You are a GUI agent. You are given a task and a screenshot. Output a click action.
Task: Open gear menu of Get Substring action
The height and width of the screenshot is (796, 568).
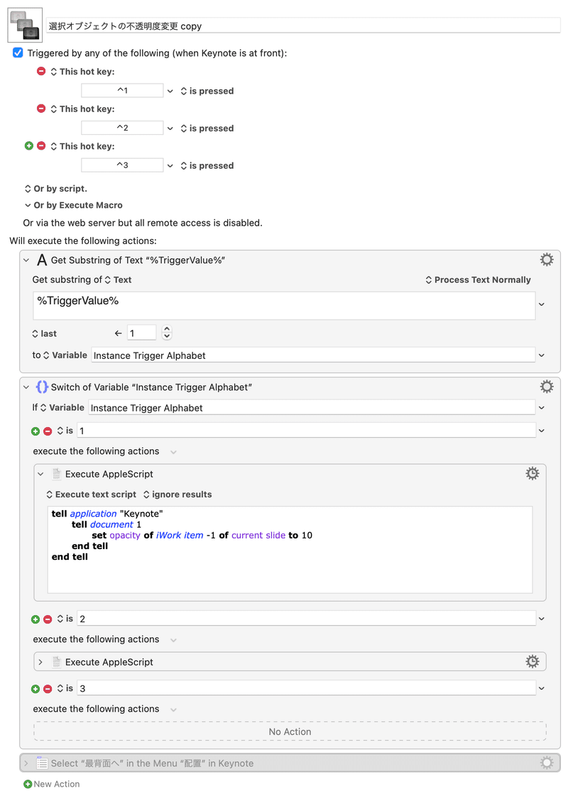pyautogui.click(x=547, y=260)
